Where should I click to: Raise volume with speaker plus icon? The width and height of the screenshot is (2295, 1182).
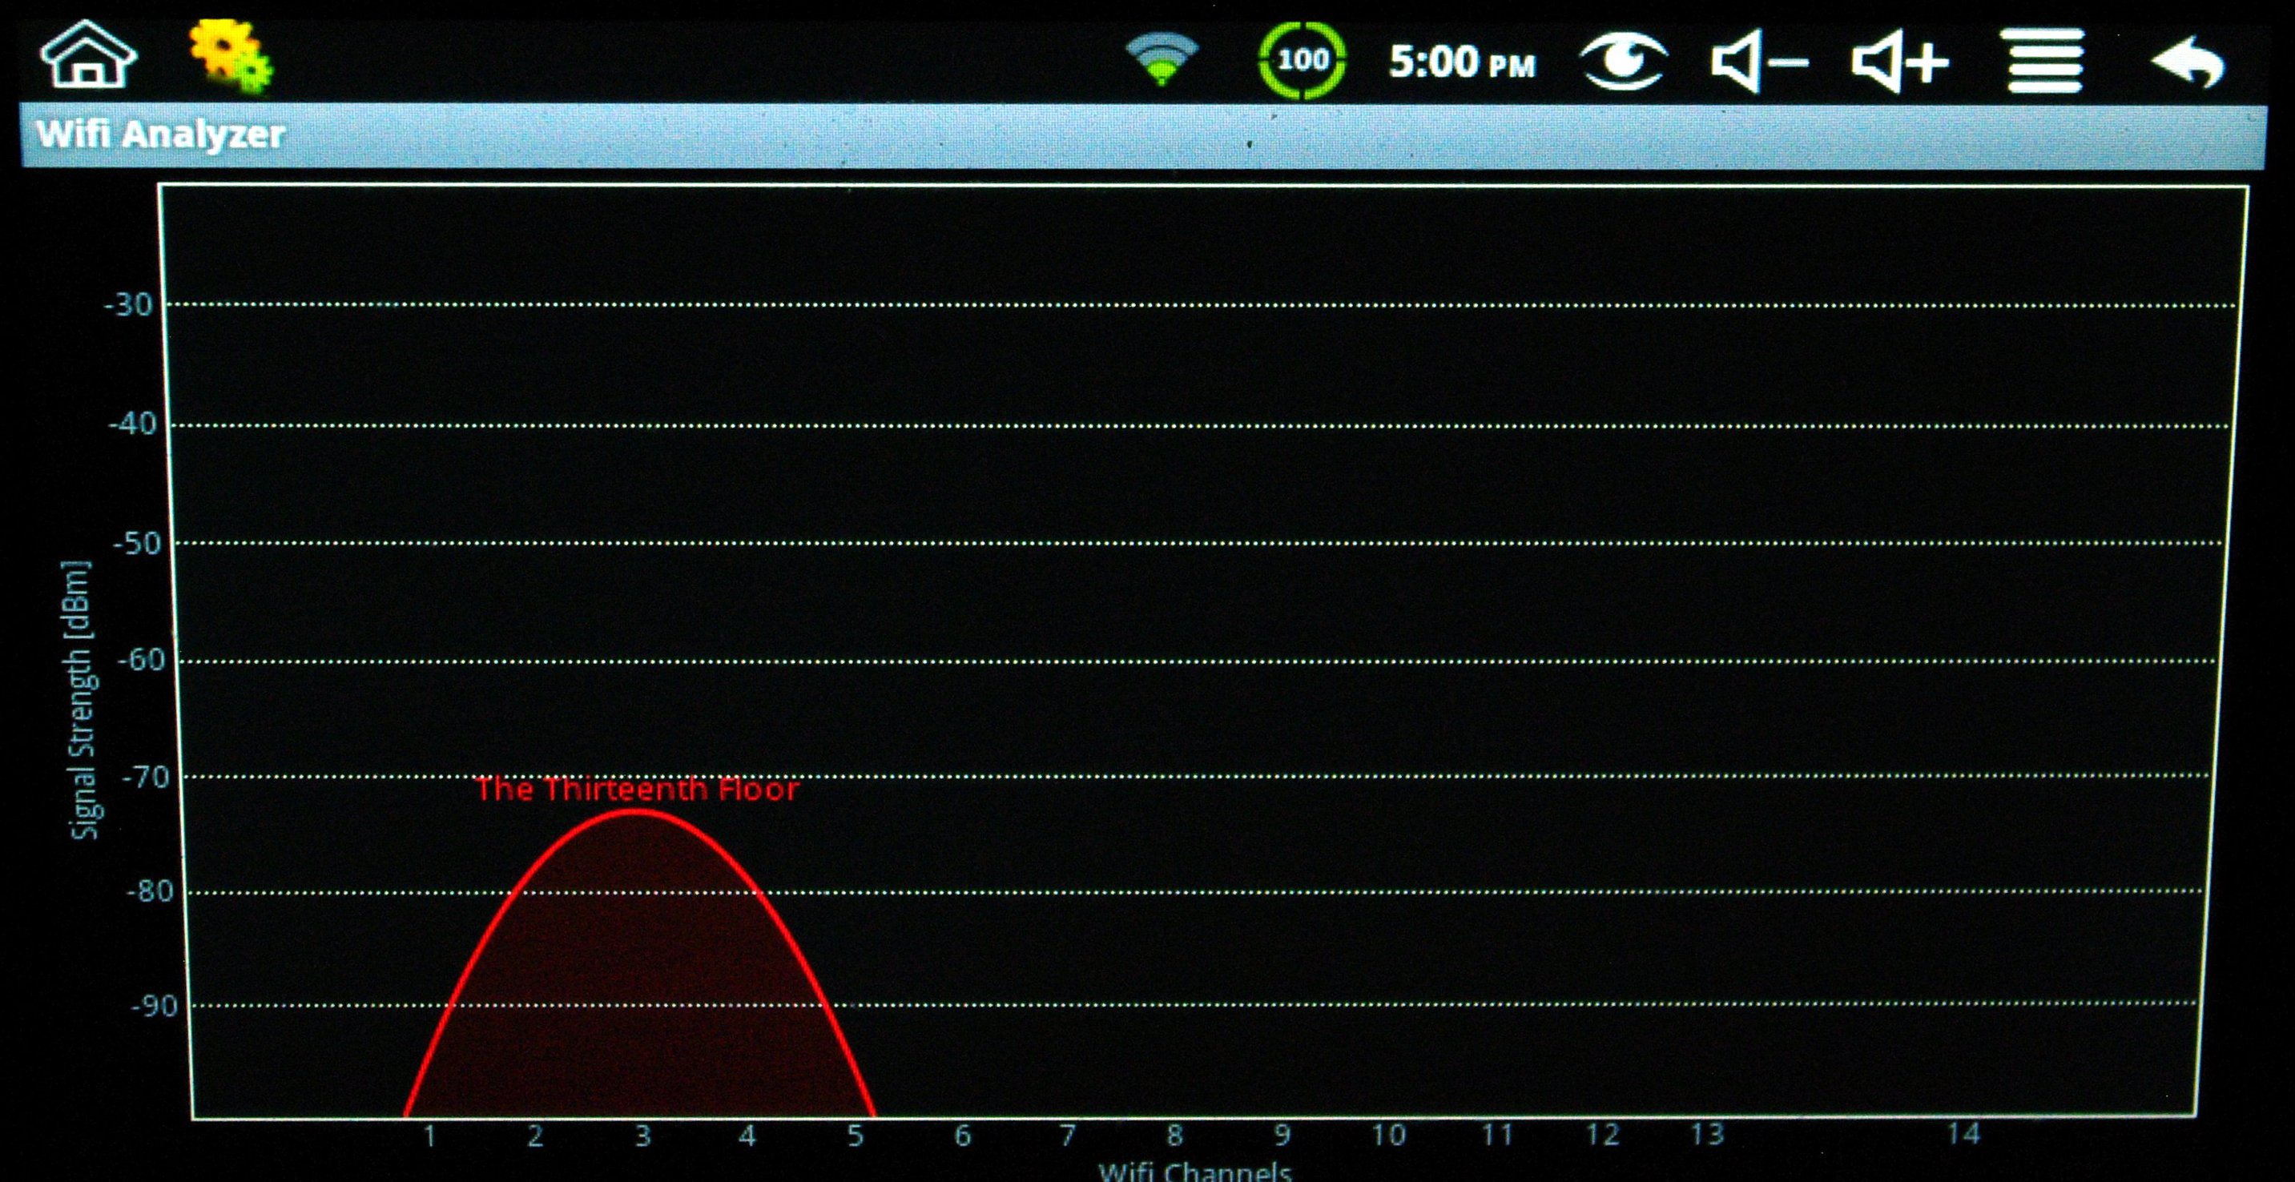1900,62
